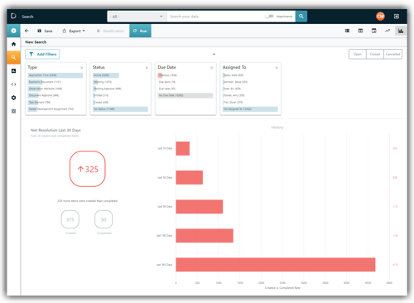Go back using the left arrow
Image resolution: width=414 pixels, height=303 pixels.
[26, 31]
